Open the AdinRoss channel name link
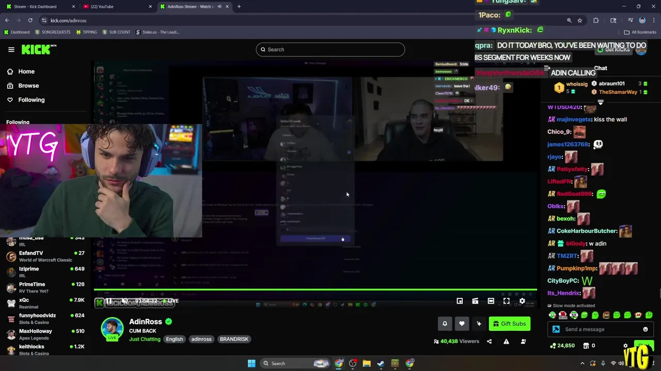Viewport: 661px width, 371px height. click(146, 322)
